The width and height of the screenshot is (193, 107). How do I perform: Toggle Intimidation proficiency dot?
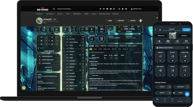point(64,61)
